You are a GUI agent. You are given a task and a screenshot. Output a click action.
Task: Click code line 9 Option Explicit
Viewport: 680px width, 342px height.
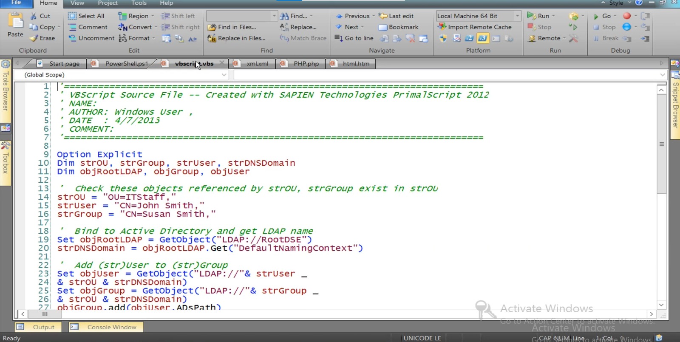point(100,155)
